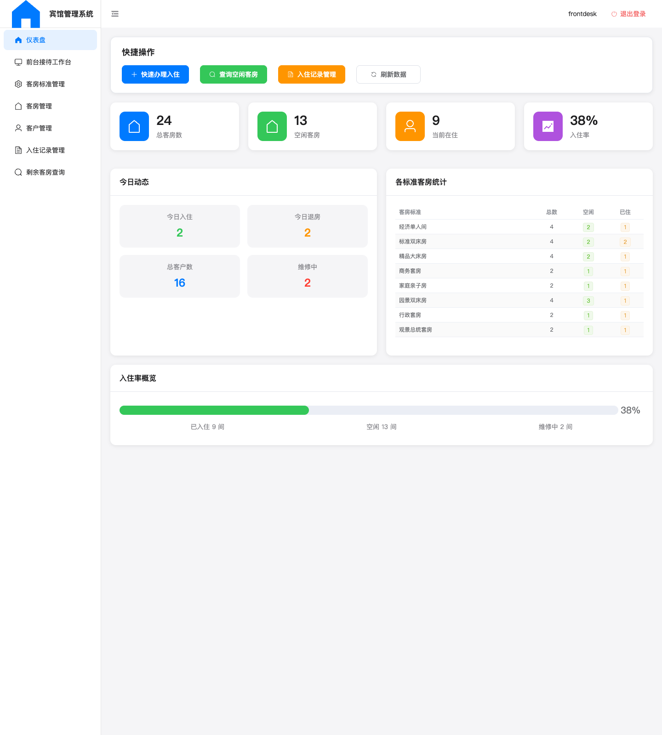
Task: Click the 今日入住 statistic card
Action: [180, 226]
